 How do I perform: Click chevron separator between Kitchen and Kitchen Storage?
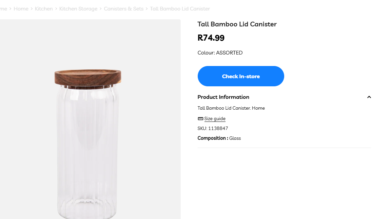tap(56, 9)
